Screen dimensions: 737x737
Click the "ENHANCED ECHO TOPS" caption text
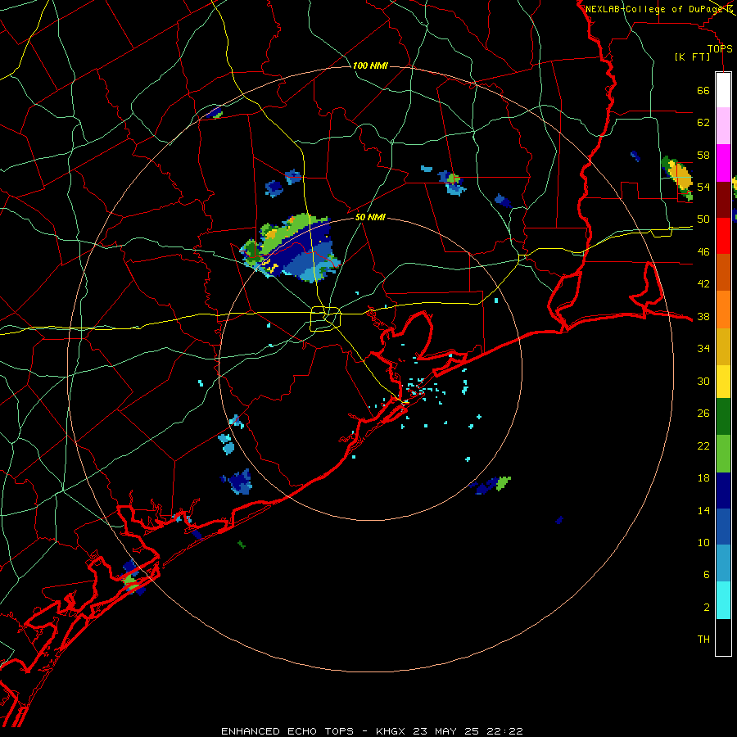click(x=287, y=731)
